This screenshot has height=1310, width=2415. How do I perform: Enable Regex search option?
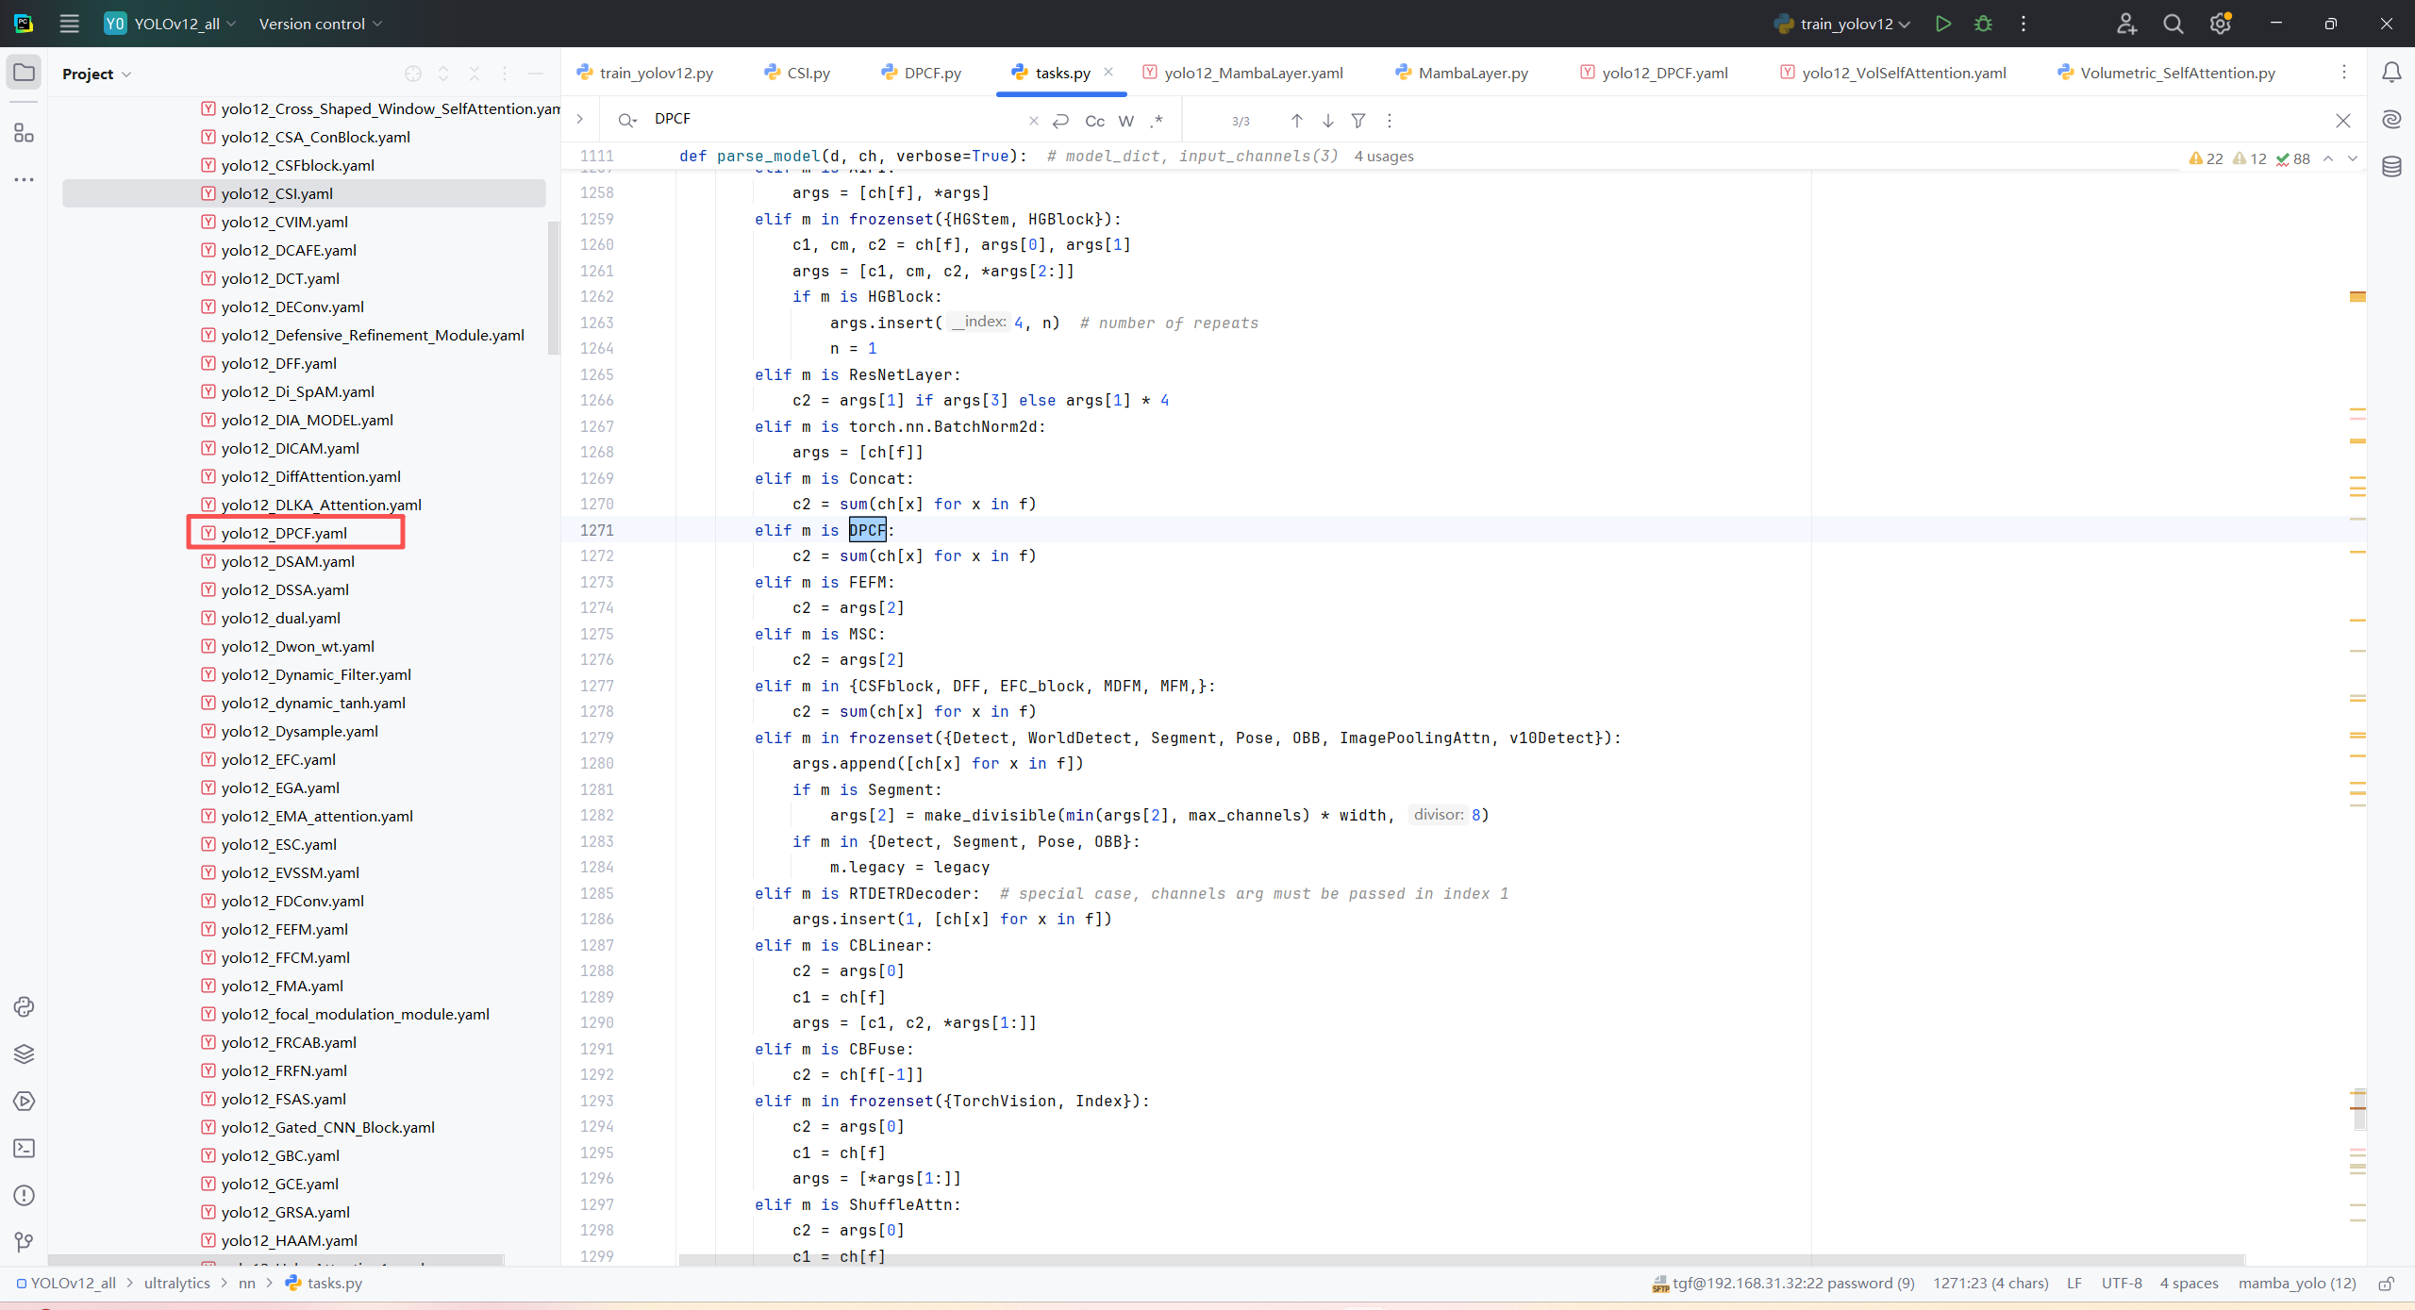[x=1157, y=121]
